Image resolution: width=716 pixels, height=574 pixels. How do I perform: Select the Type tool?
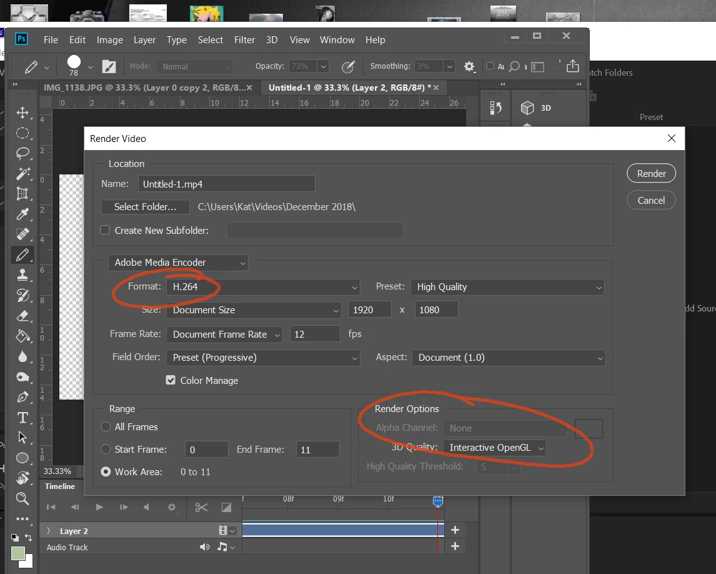(22, 418)
